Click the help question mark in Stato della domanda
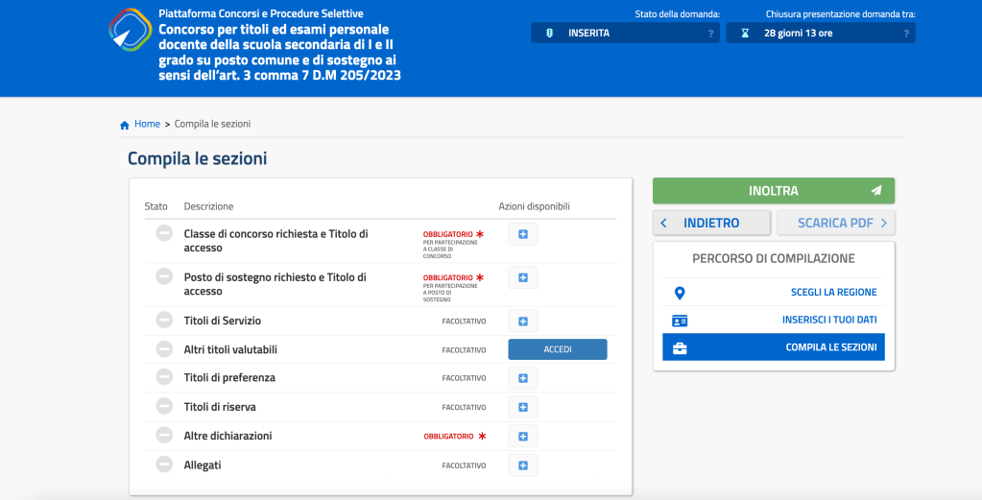982x500 pixels. (710, 34)
